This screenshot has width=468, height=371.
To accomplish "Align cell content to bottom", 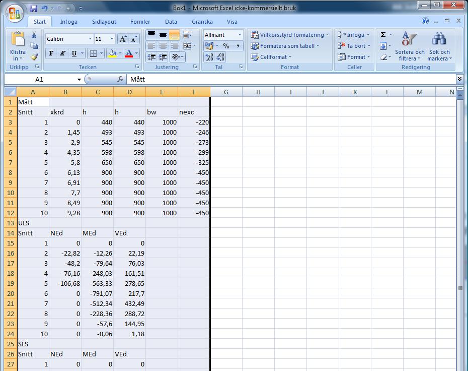I will 174,35.
